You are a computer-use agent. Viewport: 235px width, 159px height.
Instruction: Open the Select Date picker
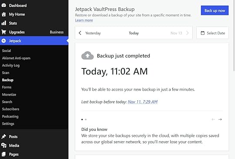[x=212, y=33]
